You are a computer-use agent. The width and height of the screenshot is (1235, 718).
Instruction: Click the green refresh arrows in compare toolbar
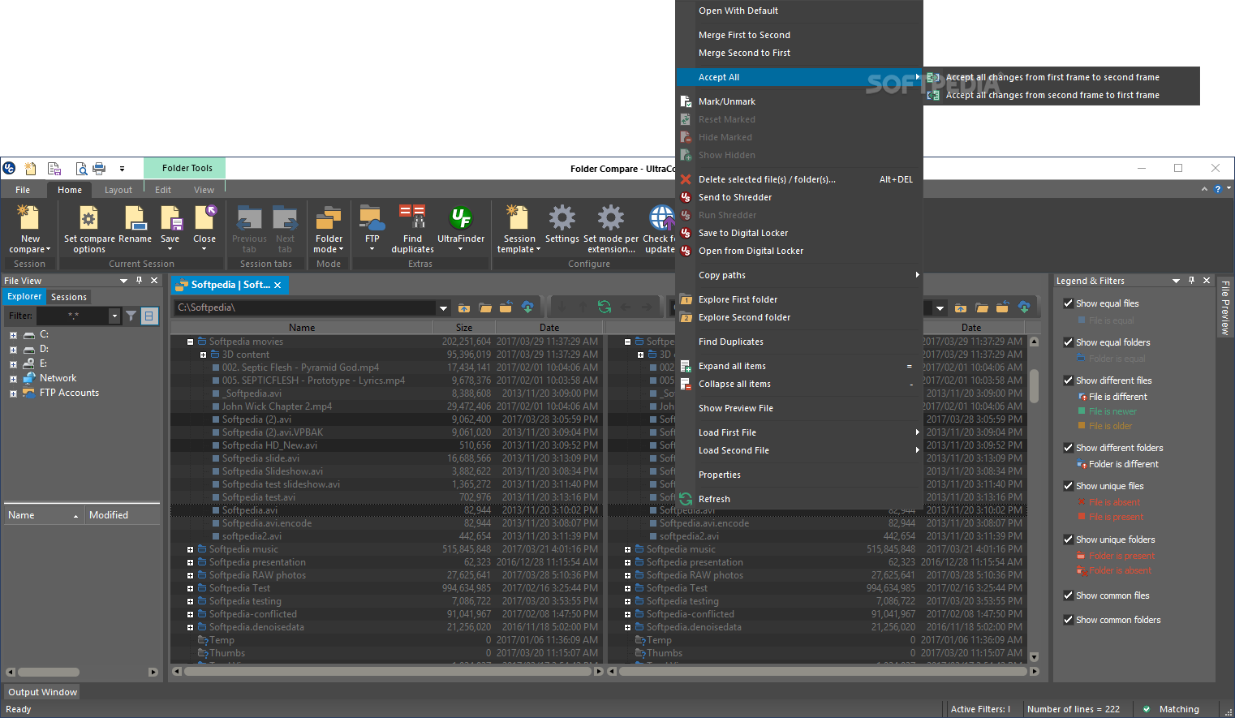pyautogui.click(x=605, y=307)
